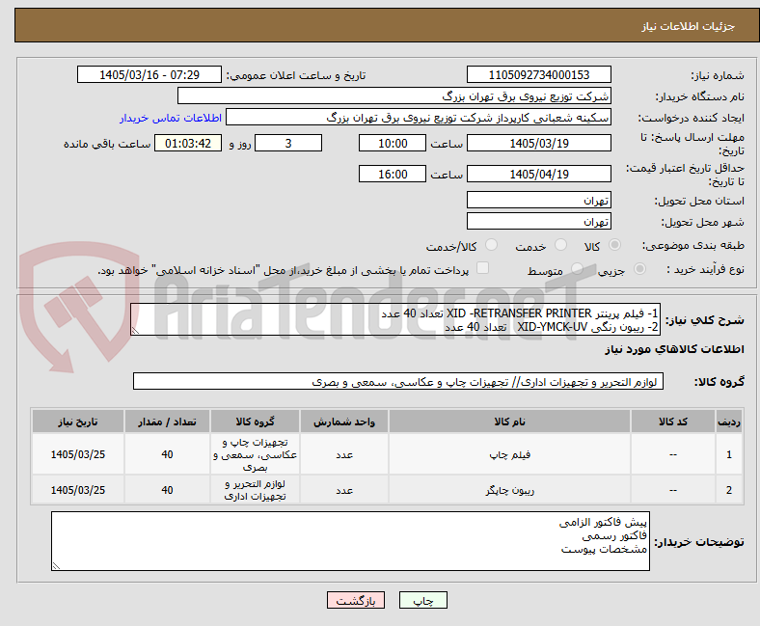Click the ردیف column header
Image resolution: width=760 pixels, height=626 pixels.
click(x=729, y=422)
